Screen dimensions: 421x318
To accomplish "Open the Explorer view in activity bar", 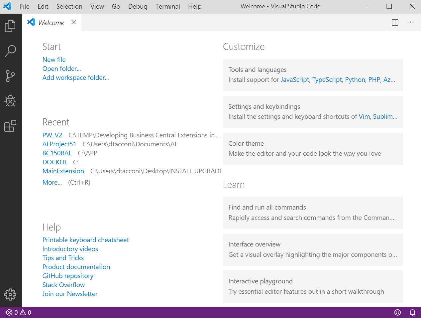I will (x=10, y=26).
